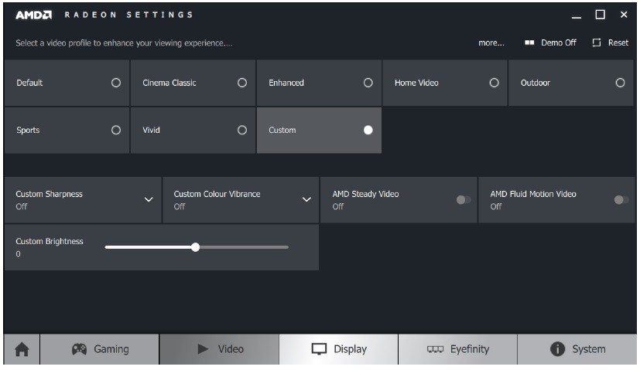Go to the System tab label
The height and width of the screenshot is (370, 640).
tap(589, 349)
